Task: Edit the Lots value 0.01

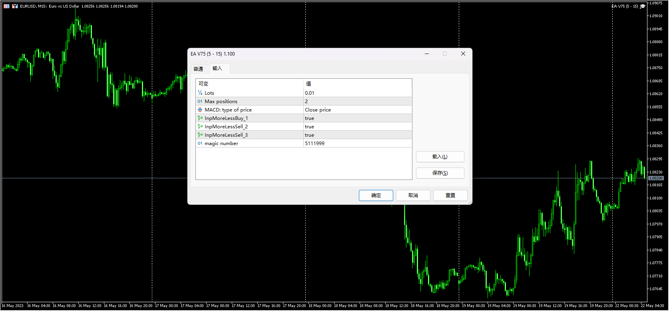Action: 358,93
